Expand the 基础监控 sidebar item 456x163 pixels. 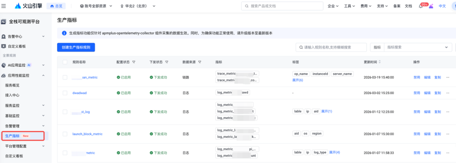click(43, 116)
